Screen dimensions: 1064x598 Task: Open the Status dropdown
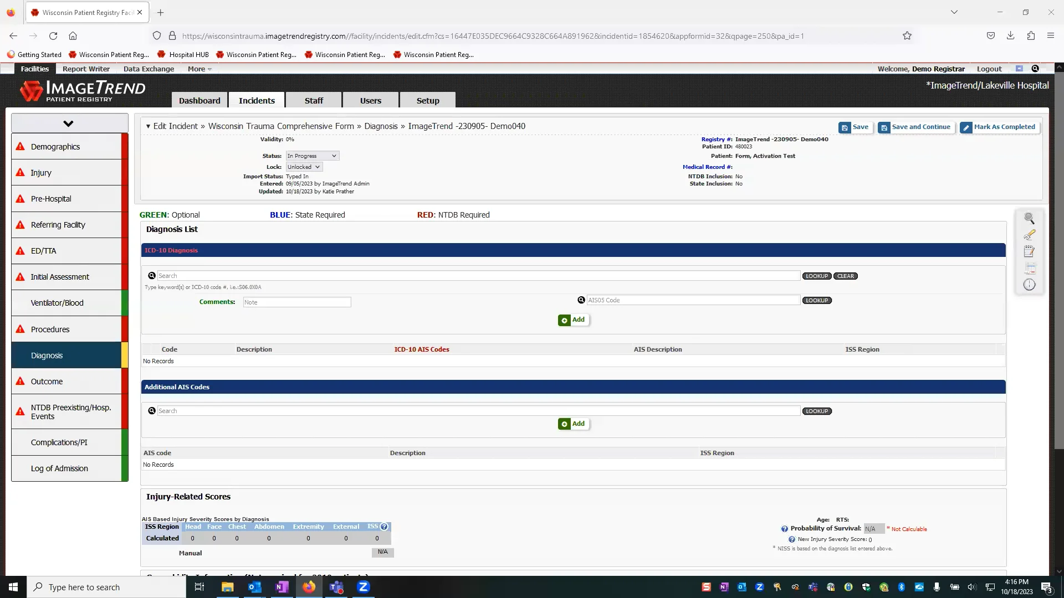312,156
